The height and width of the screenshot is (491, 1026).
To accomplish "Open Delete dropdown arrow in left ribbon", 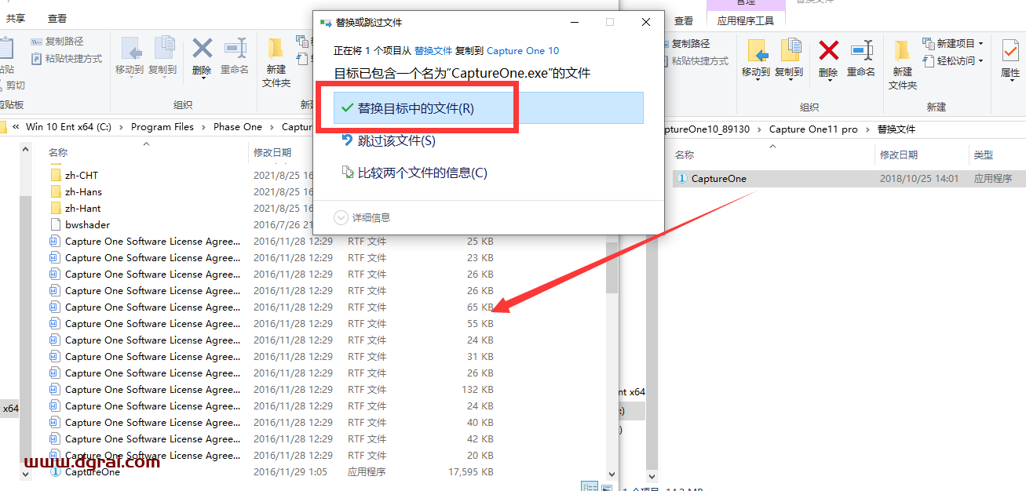I will pos(203,79).
